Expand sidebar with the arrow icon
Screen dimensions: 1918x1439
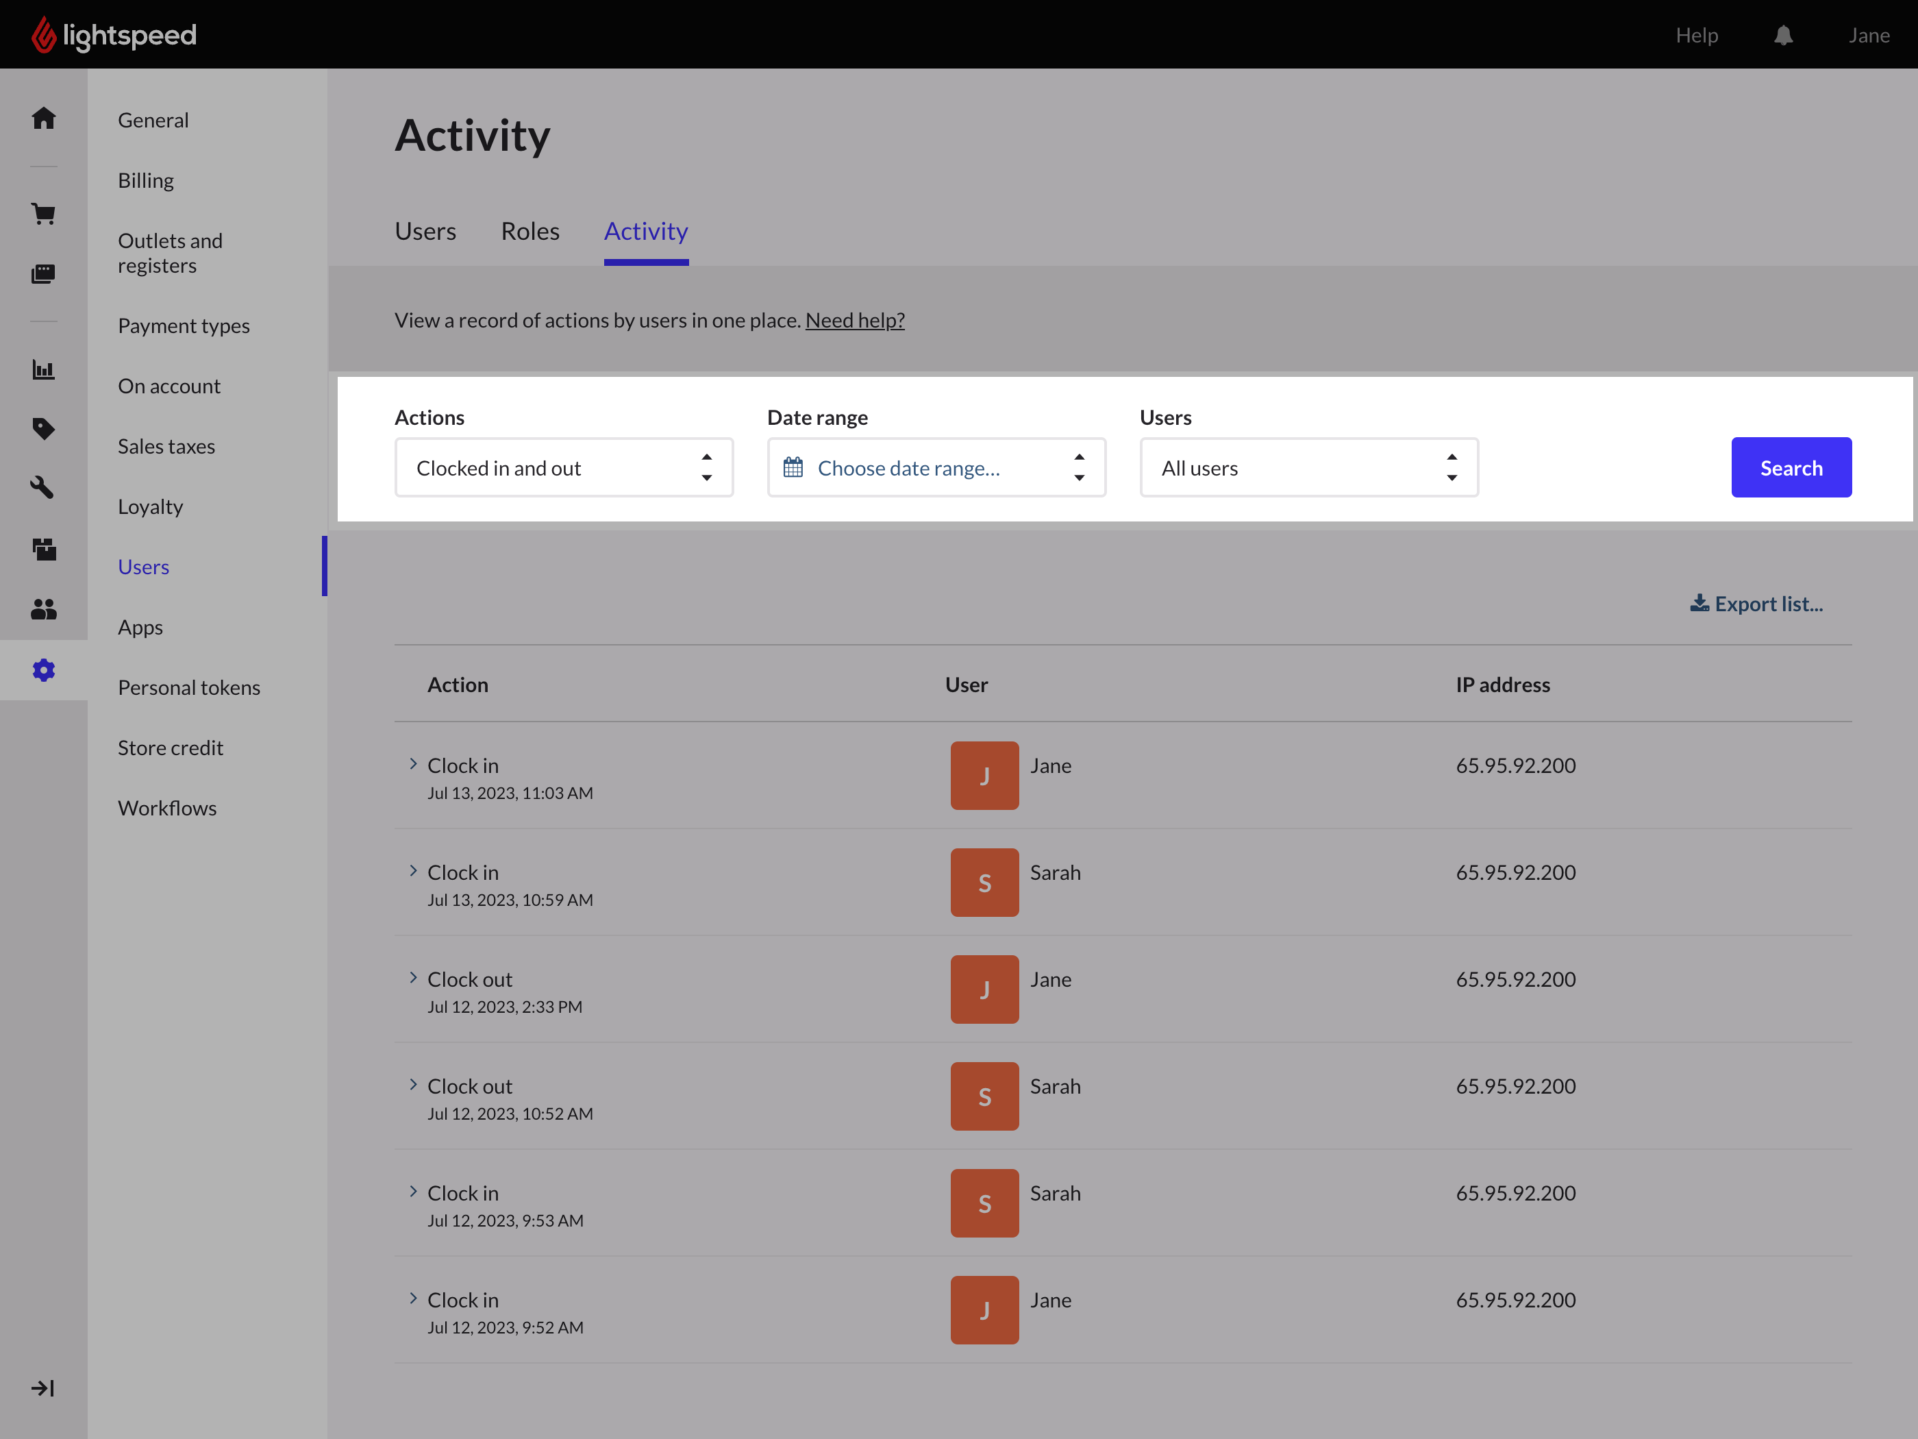point(42,1388)
